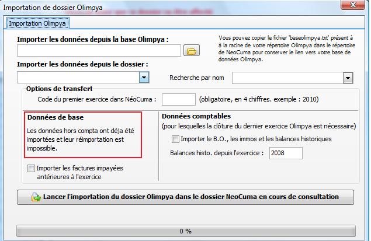The width and height of the screenshot is (371, 241).
Task: Tick Importer les factures impayées checkbox
Action: point(31,168)
